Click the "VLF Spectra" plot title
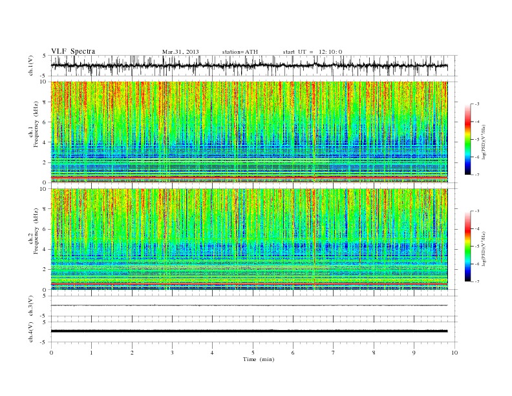Image resolution: width=512 pixels, height=396 pixels. point(73,51)
